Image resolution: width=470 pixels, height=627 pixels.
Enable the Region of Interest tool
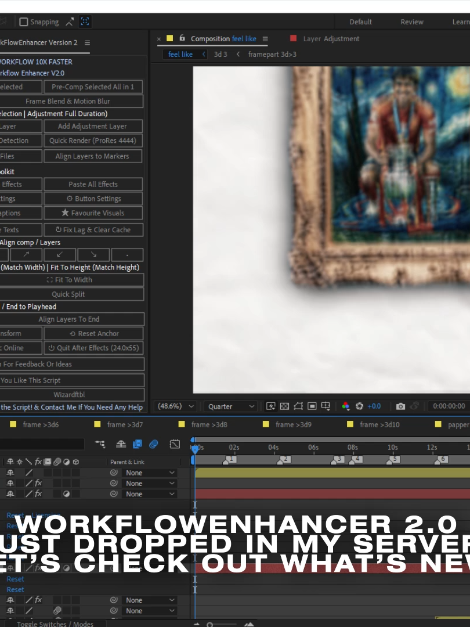312,406
